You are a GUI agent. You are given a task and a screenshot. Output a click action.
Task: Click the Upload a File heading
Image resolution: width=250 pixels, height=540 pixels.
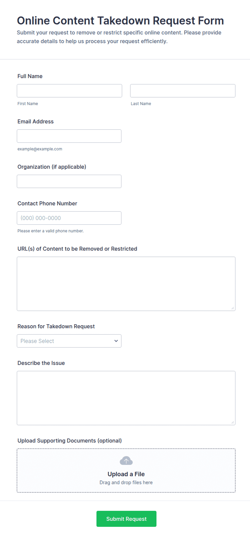tap(126, 474)
